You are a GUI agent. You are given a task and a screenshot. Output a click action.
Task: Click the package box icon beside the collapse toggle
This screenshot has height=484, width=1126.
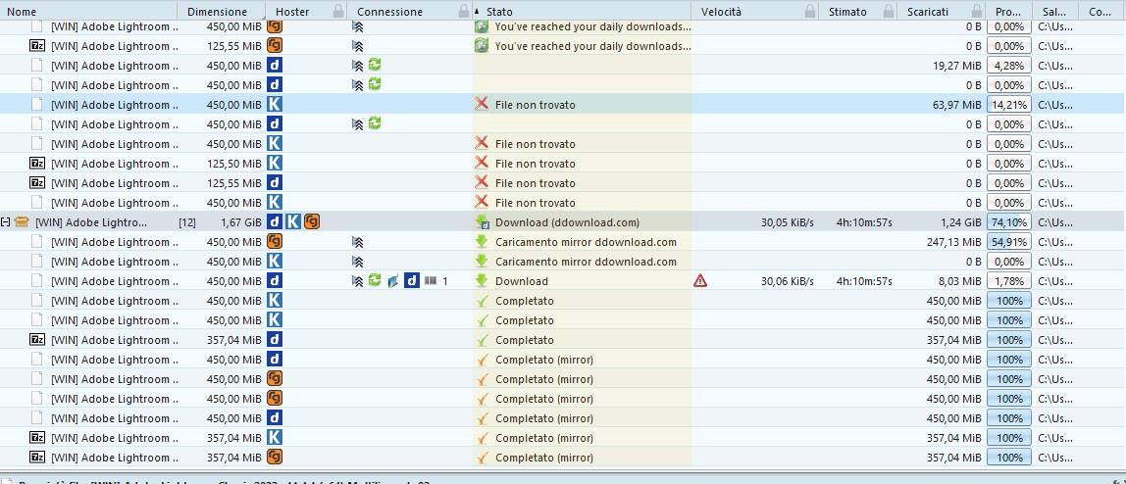click(20, 222)
